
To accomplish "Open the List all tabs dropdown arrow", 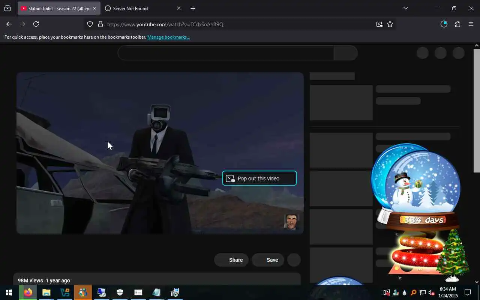I will [405, 8].
